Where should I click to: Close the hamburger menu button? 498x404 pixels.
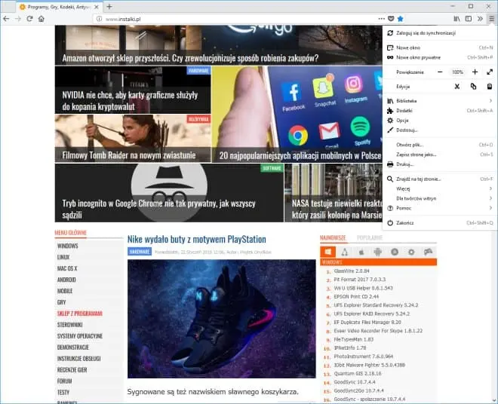tap(491, 19)
